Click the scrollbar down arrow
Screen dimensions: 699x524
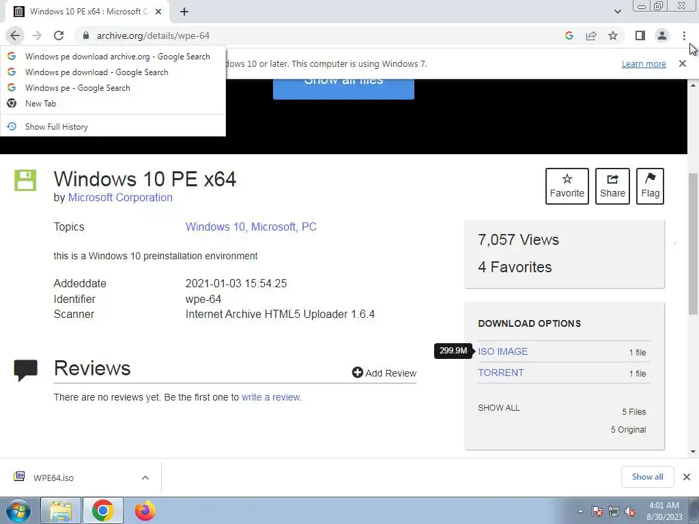point(693,452)
